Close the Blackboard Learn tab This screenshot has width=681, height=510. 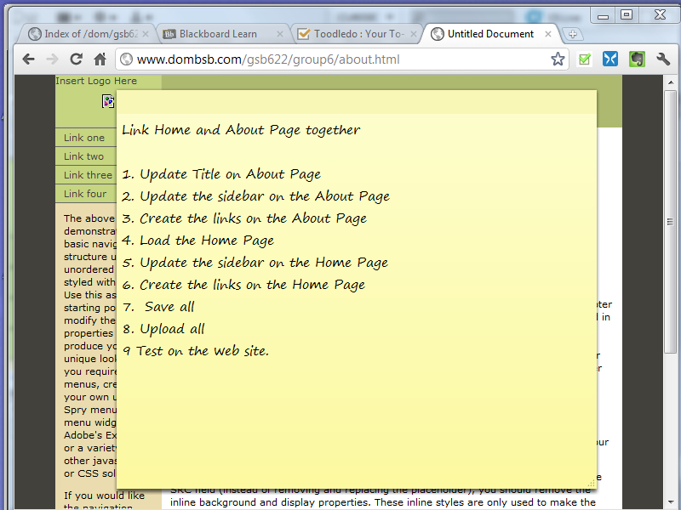click(x=280, y=34)
